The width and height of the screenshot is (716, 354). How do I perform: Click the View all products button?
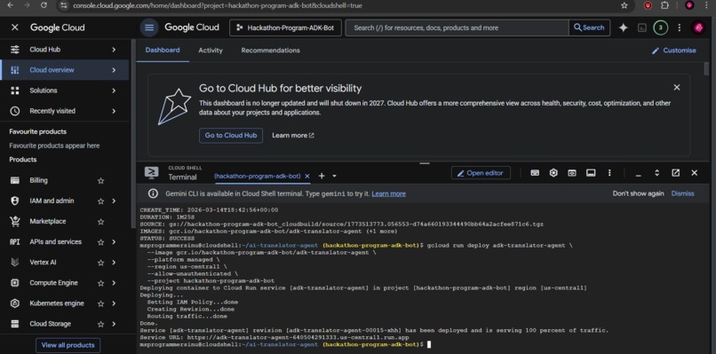point(68,345)
